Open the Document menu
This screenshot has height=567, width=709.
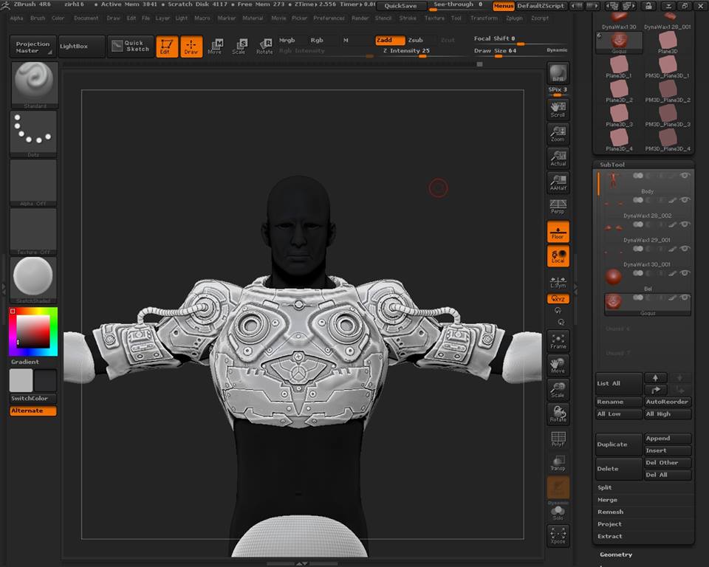coord(86,18)
